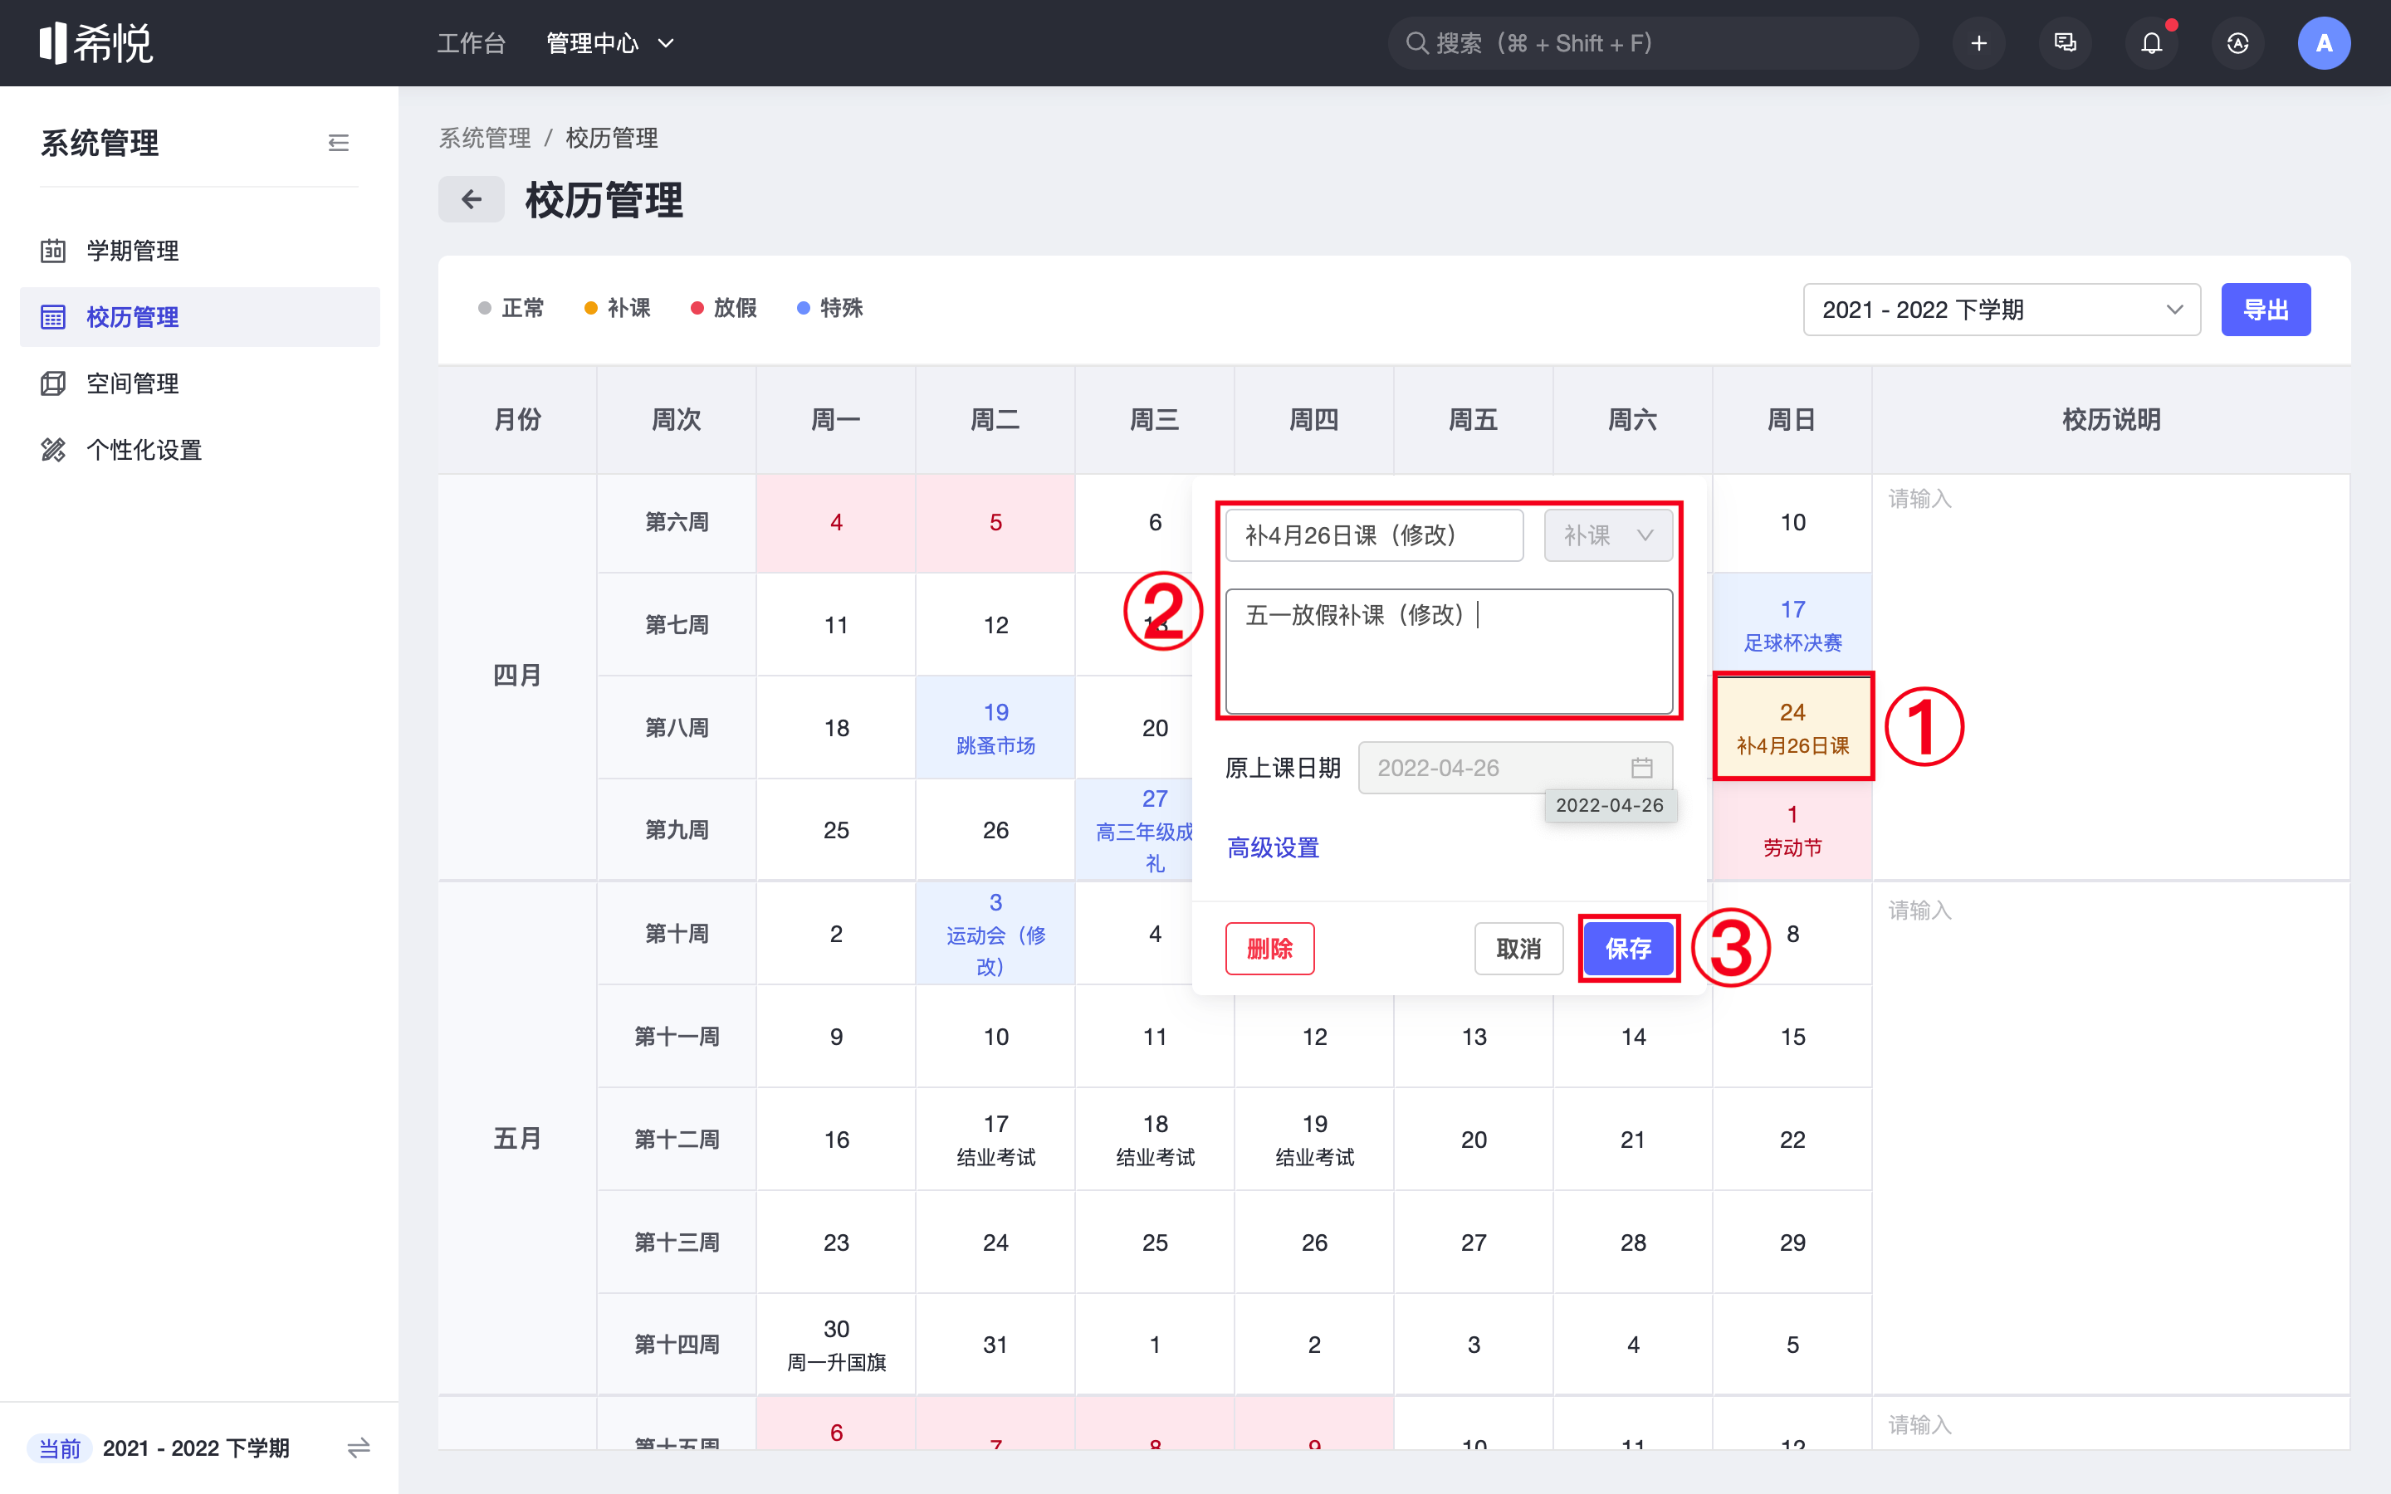Screen dimensions: 2391x1494
Task: Open the 补课 type dropdown in popup
Action: point(1607,535)
